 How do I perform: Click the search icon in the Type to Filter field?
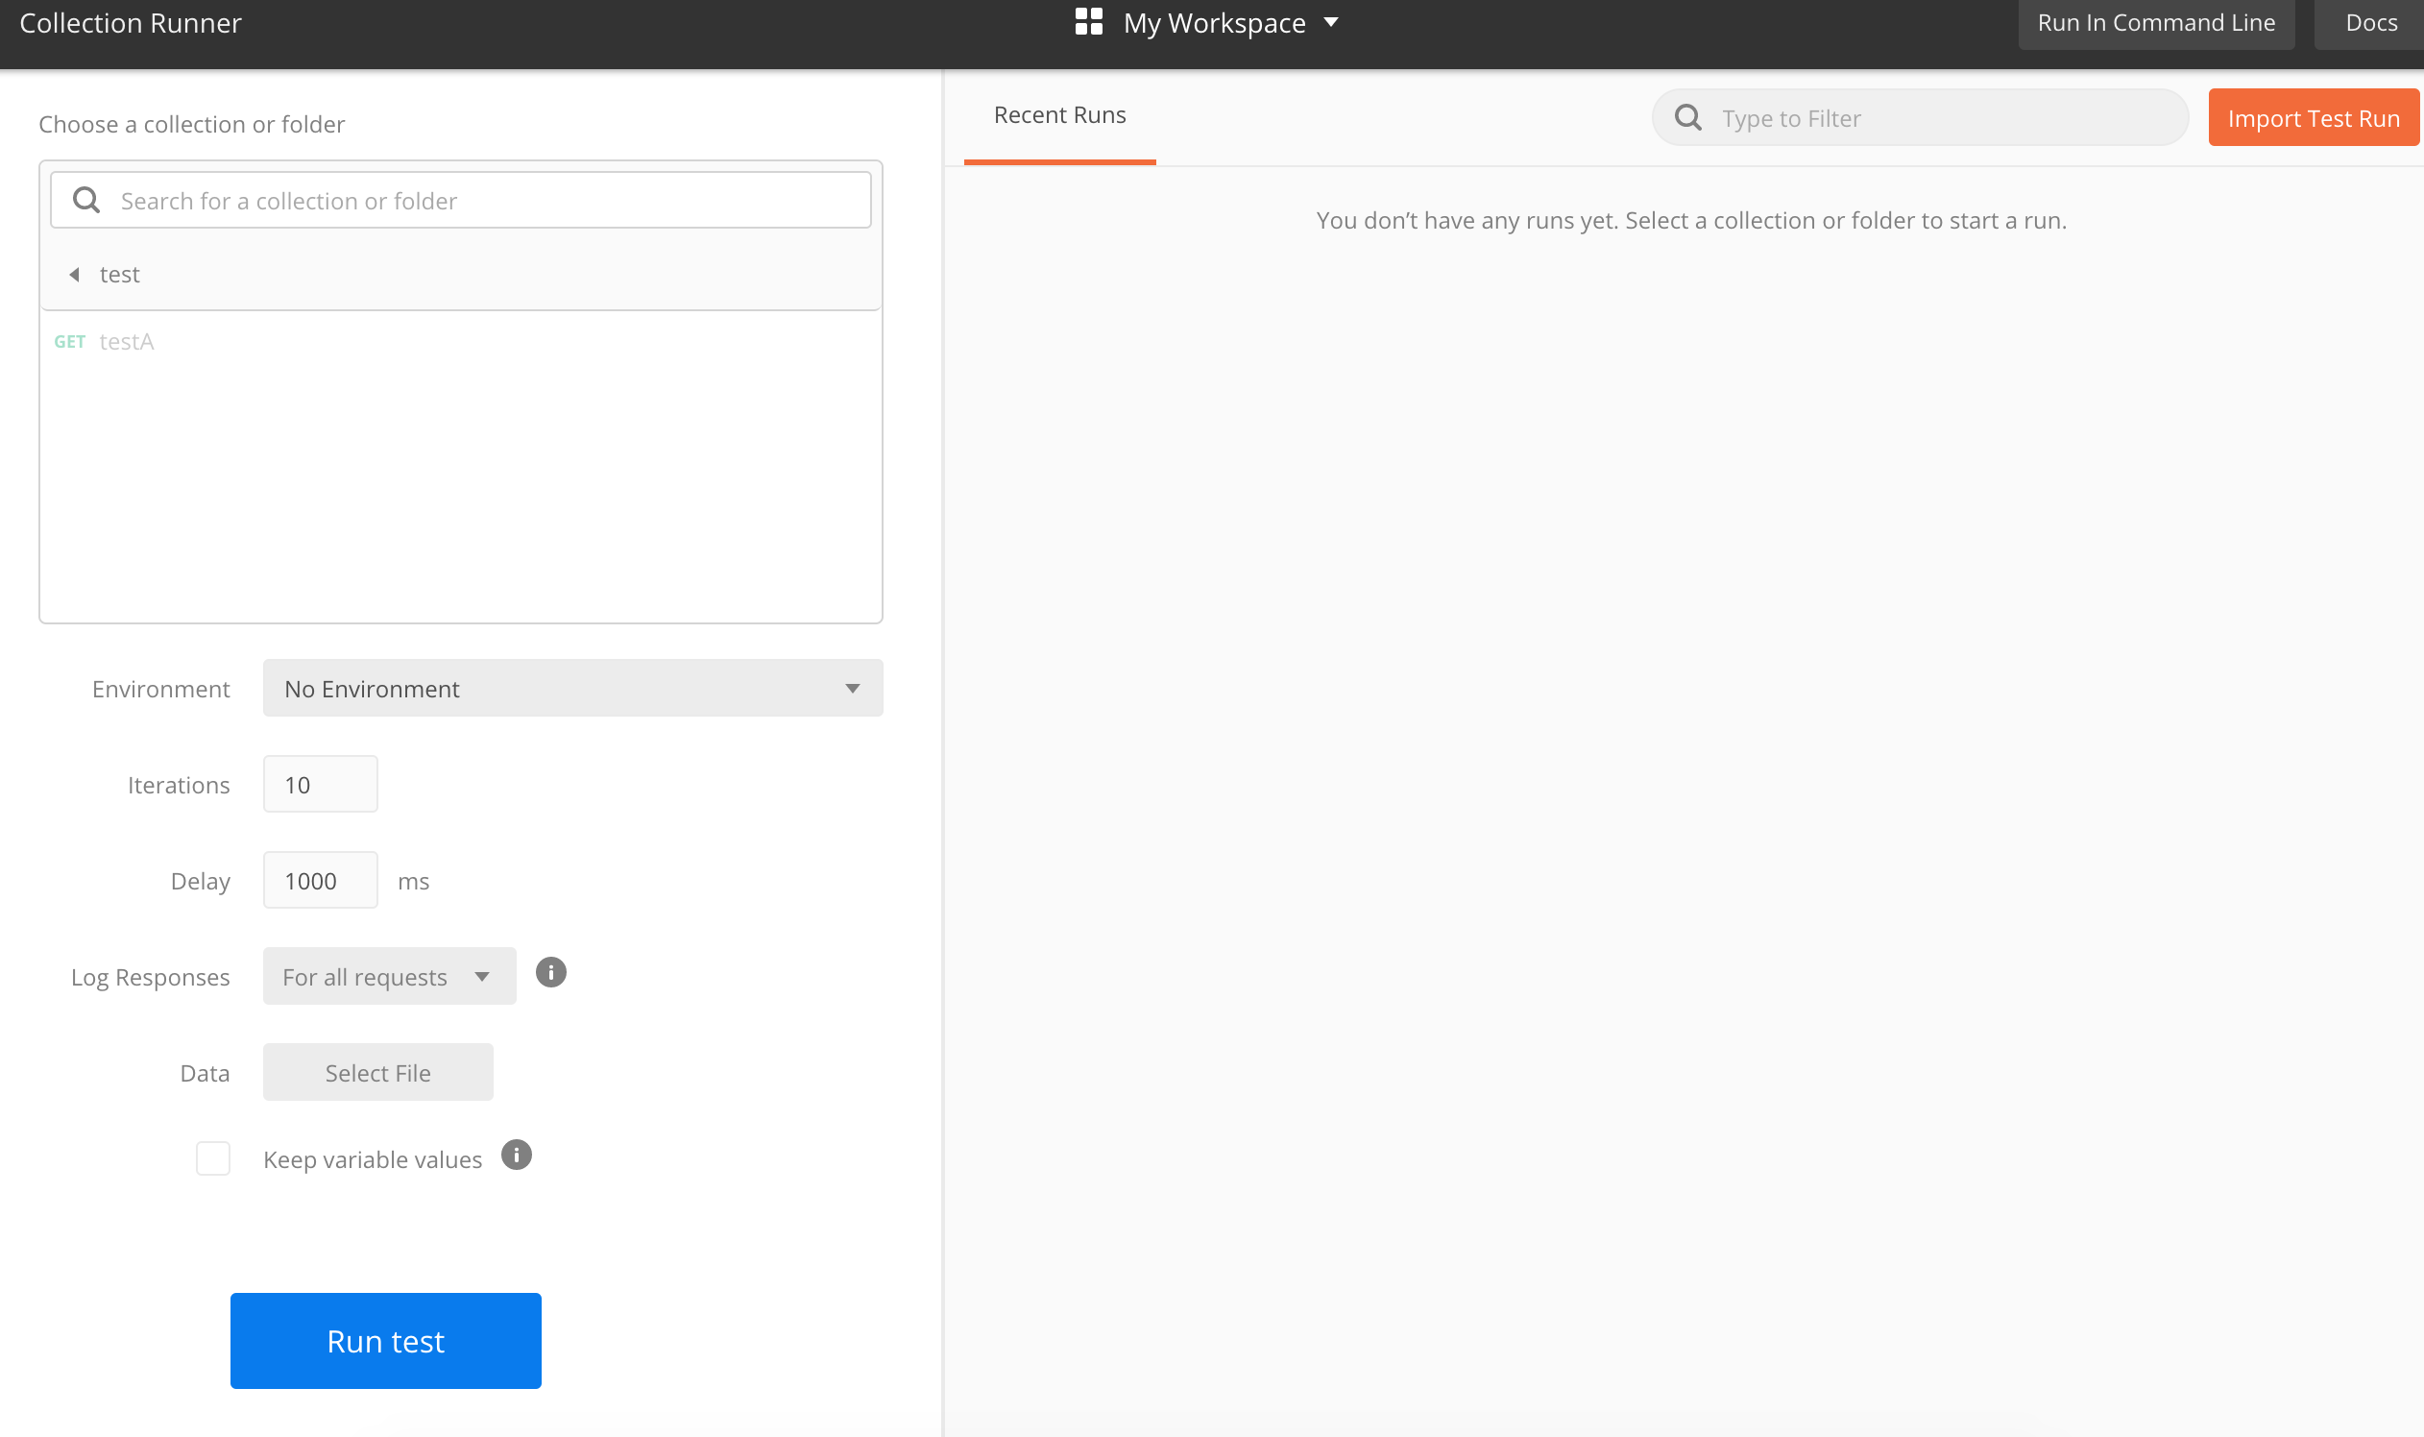1689,117
